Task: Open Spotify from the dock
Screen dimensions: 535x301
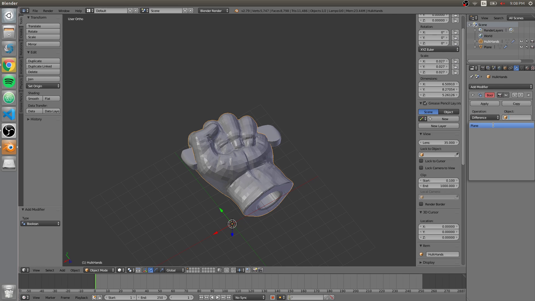Action: (9, 82)
